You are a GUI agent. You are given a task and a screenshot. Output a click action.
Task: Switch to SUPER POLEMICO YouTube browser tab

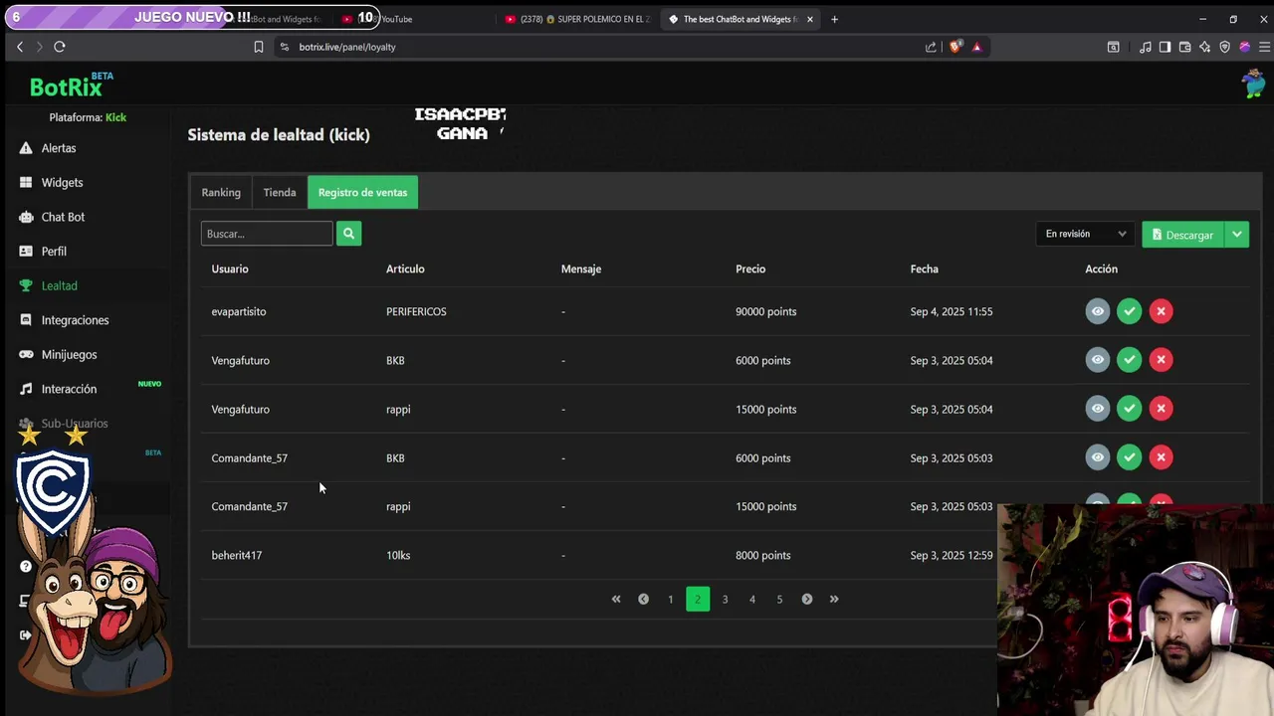pyautogui.click(x=577, y=19)
